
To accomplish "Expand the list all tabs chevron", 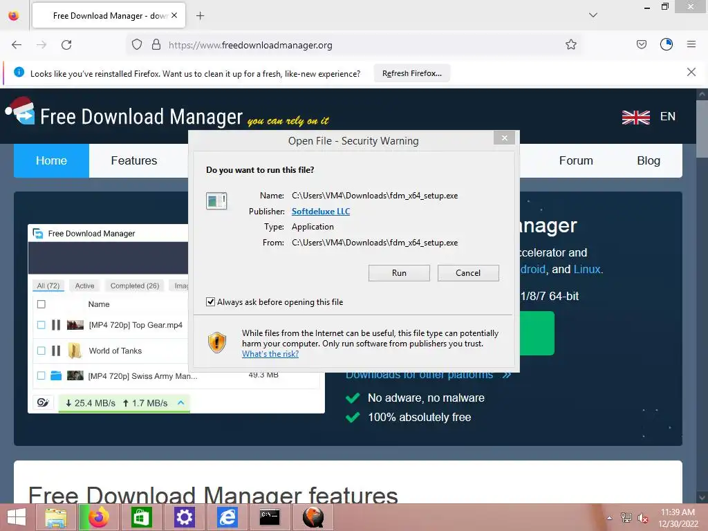I will (x=593, y=15).
